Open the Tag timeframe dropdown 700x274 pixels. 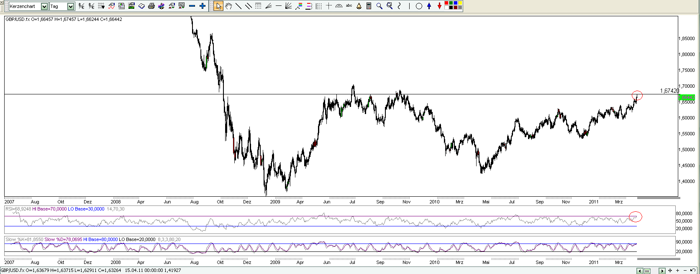[x=71, y=6]
